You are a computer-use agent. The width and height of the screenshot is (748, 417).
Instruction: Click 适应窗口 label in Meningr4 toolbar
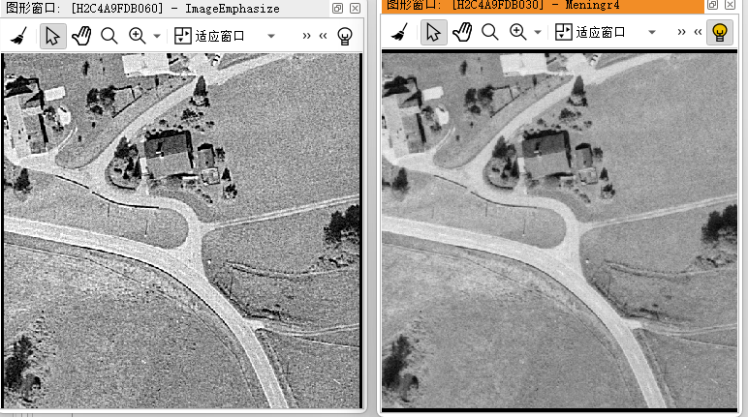tap(600, 32)
